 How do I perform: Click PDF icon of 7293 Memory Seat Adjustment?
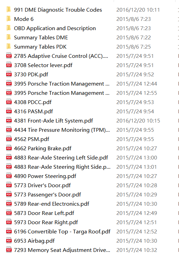coord(9,250)
